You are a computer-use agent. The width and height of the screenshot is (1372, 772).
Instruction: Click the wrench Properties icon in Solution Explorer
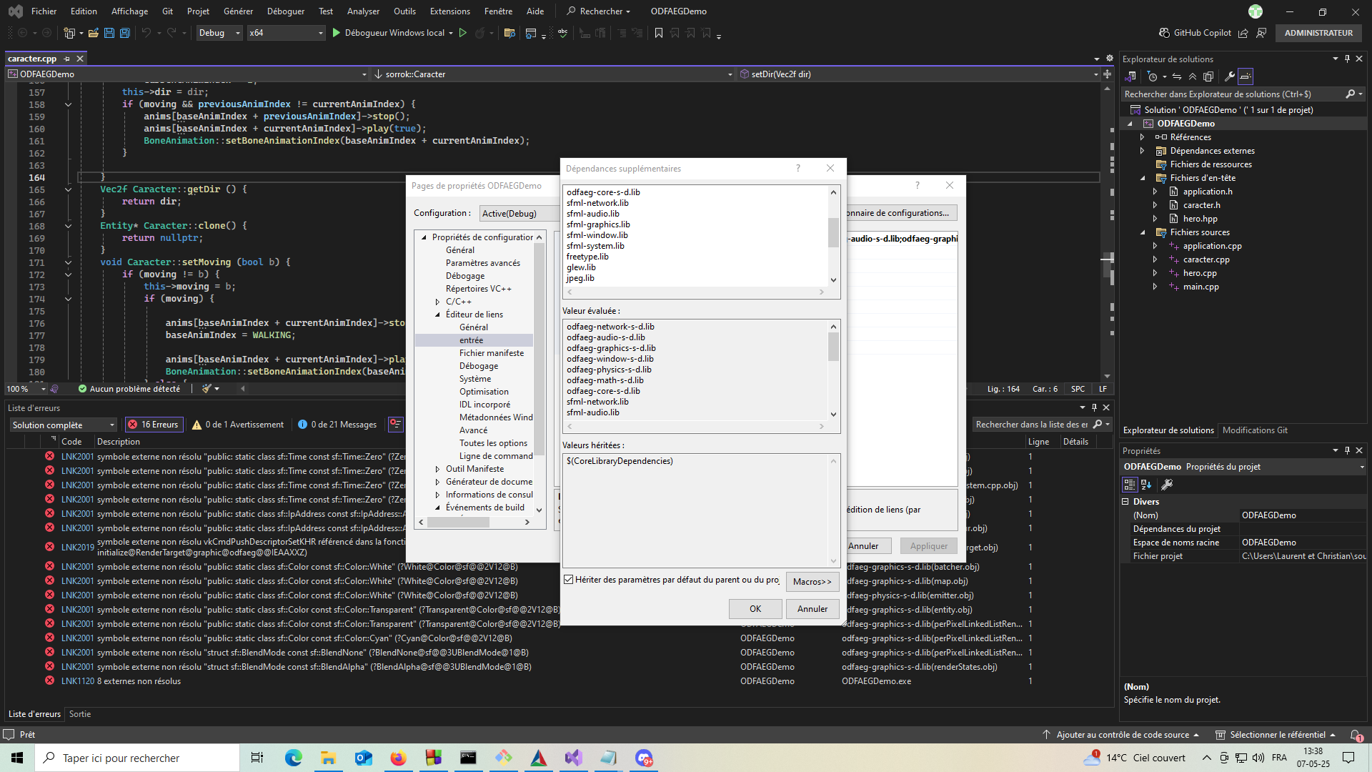pos(1229,76)
